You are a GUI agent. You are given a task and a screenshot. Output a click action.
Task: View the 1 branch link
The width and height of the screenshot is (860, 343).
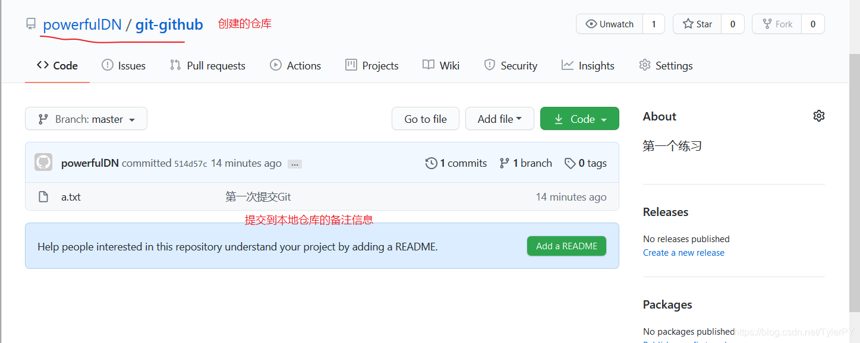coord(525,163)
